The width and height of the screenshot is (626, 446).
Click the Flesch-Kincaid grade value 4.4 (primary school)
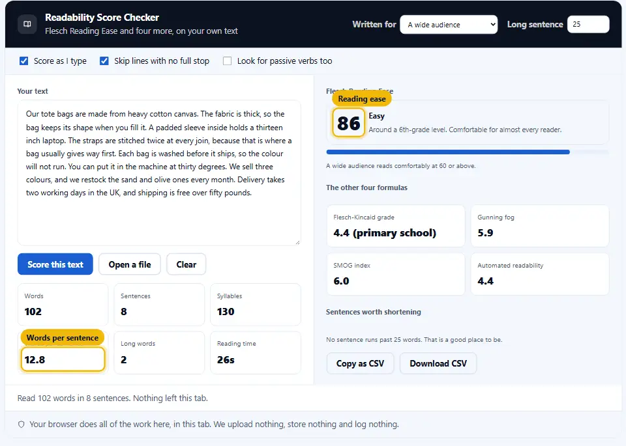click(x=385, y=233)
